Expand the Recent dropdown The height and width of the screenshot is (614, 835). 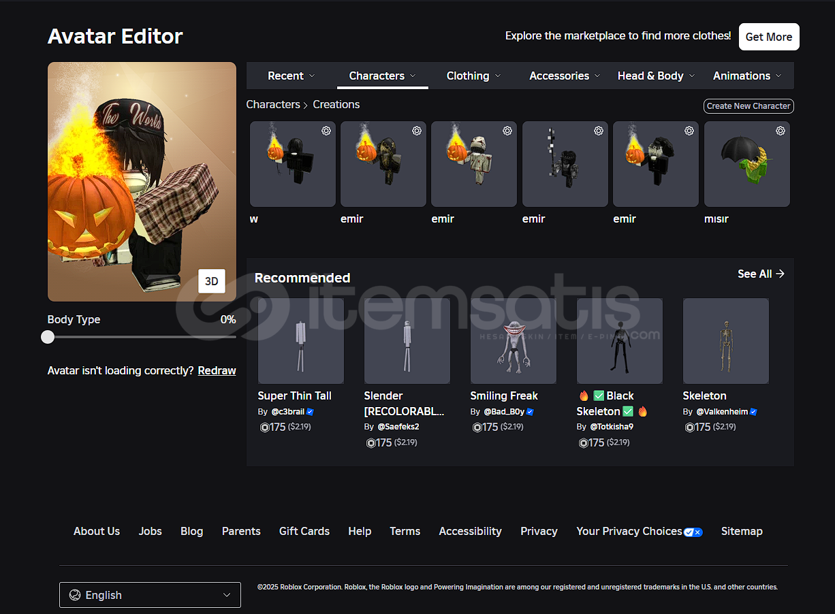click(x=292, y=76)
